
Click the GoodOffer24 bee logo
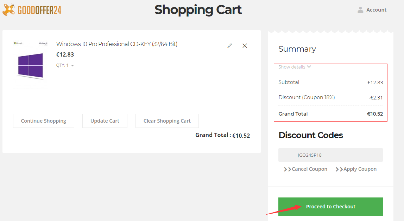[9, 10]
